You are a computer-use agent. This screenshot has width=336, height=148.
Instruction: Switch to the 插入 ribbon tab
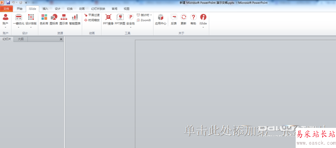pyautogui.click(x=45, y=9)
